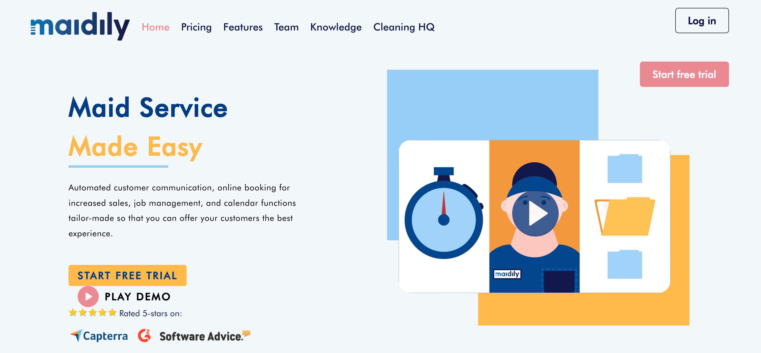The height and width of the screenshot is (353, 761).
Task: Open the Pricing page
Action: pyautogui.click(x=196, y=27)
